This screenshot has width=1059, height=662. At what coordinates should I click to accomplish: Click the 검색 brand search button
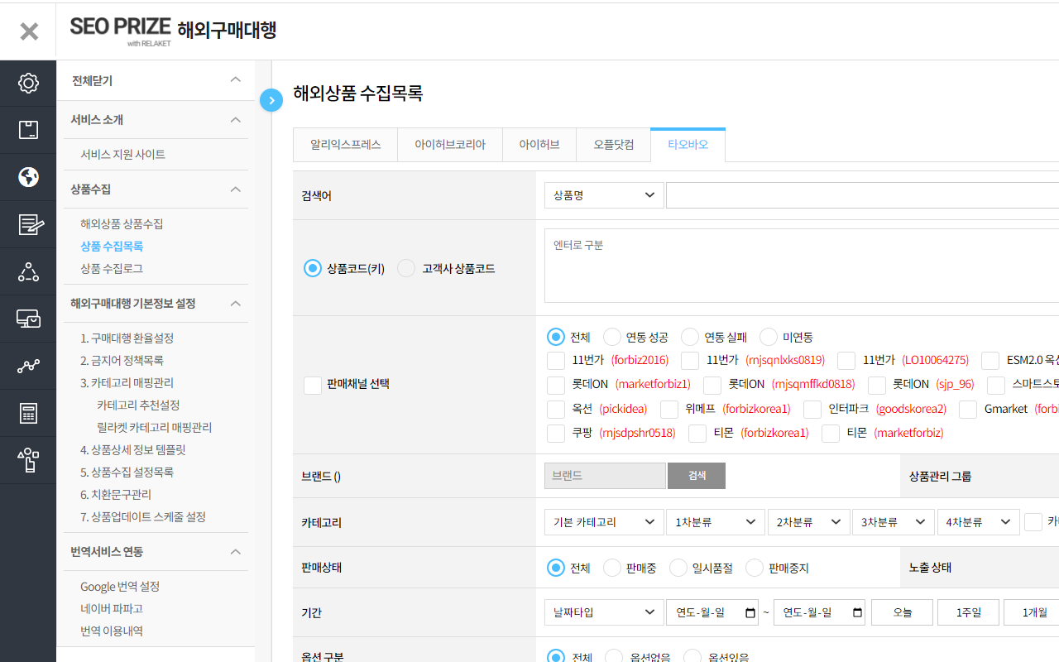pyautogui.click(x=696, y=475)
